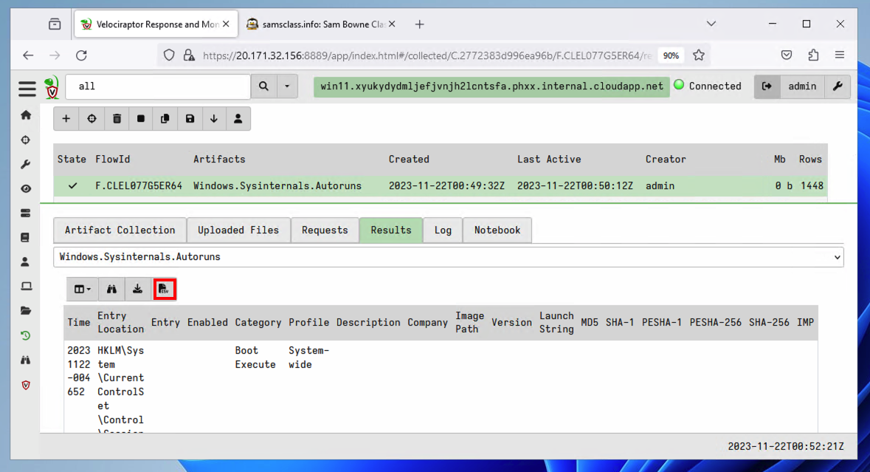Open user settings wrench next to admin
Viewport: 870px width, 472px height.
point(838,86)
